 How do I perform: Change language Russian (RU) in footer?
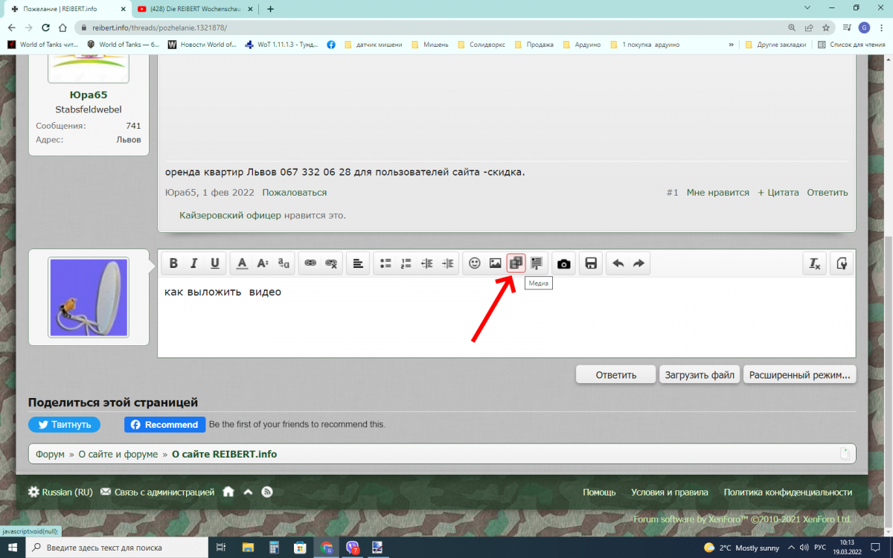click(60, 492)
